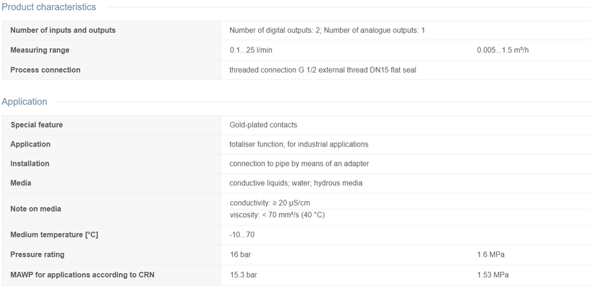Click the totaliser function application text
Image resolution: width=591 pixels, height=288 pixels.
pos(299,144)
